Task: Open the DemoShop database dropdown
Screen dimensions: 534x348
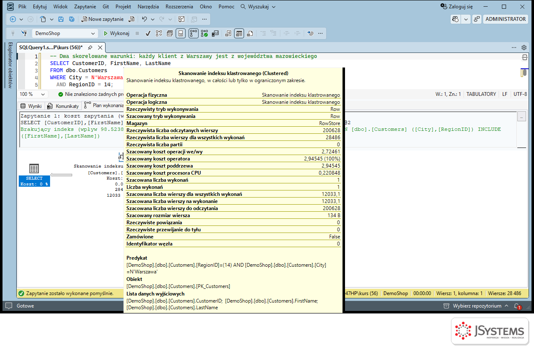Action: [x=65, y=33]
